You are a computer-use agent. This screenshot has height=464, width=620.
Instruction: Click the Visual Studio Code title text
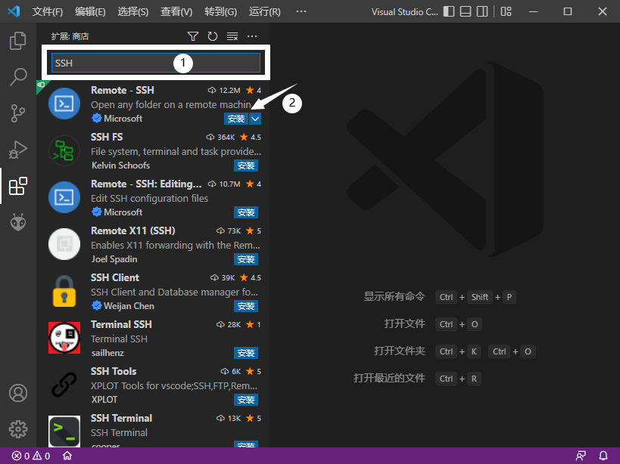coord(404,12)
